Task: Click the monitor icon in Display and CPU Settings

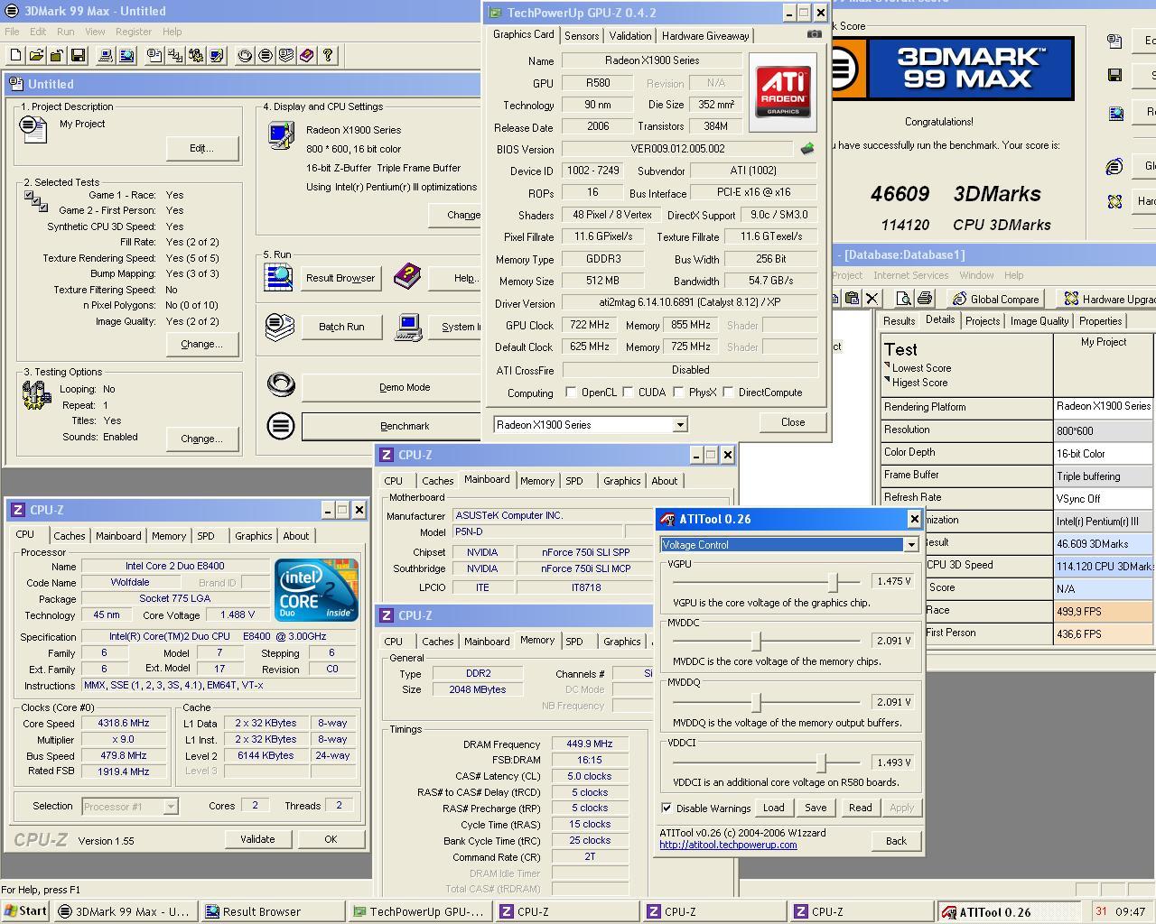Action: 281,134
